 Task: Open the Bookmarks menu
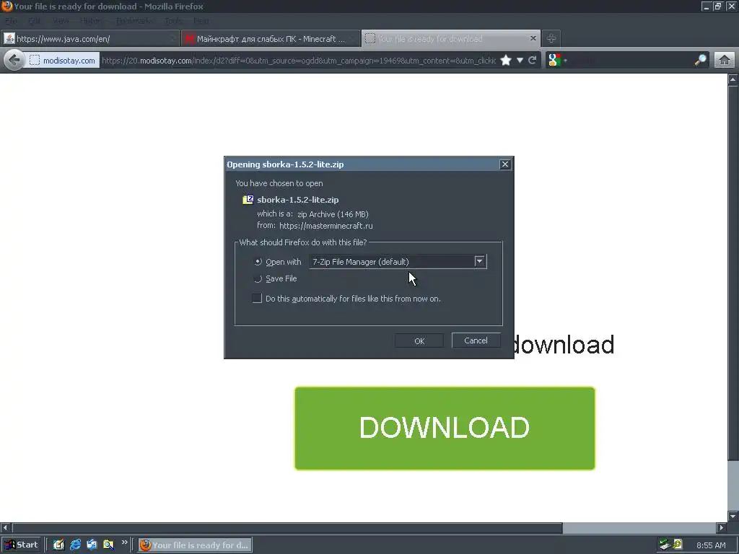point(134,21)
